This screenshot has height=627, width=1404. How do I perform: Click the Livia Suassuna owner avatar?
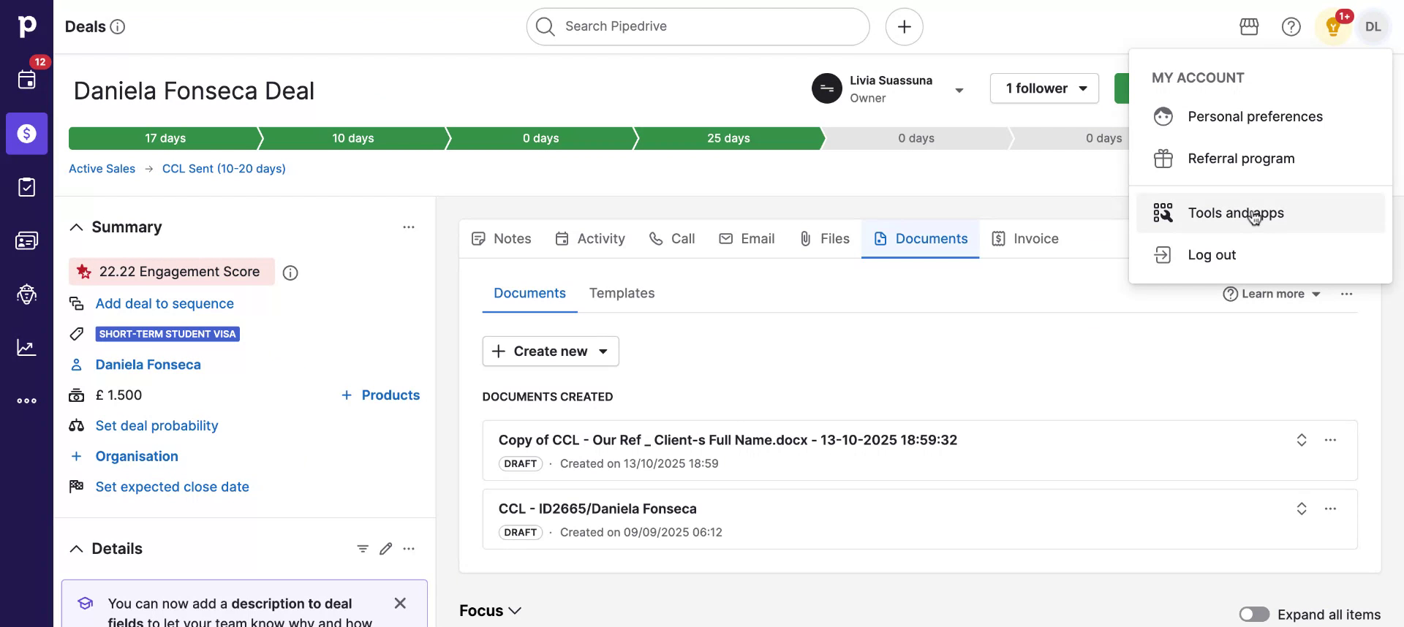pyautogui.click(x=826, y=88)
